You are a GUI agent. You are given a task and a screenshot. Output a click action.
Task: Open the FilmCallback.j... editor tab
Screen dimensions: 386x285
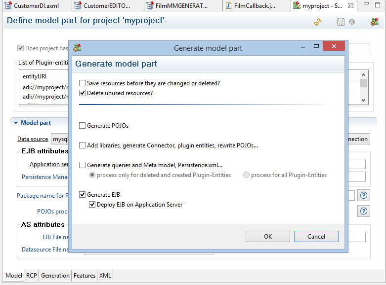click(254, 6)
